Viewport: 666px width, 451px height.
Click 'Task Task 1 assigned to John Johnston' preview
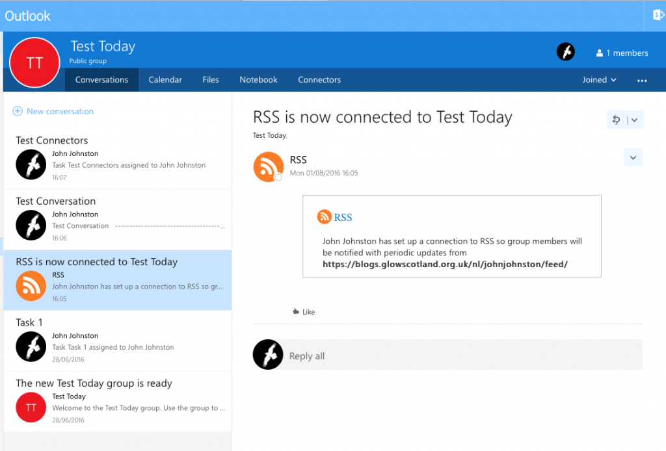pyautogui.click(x=113, y=347)
